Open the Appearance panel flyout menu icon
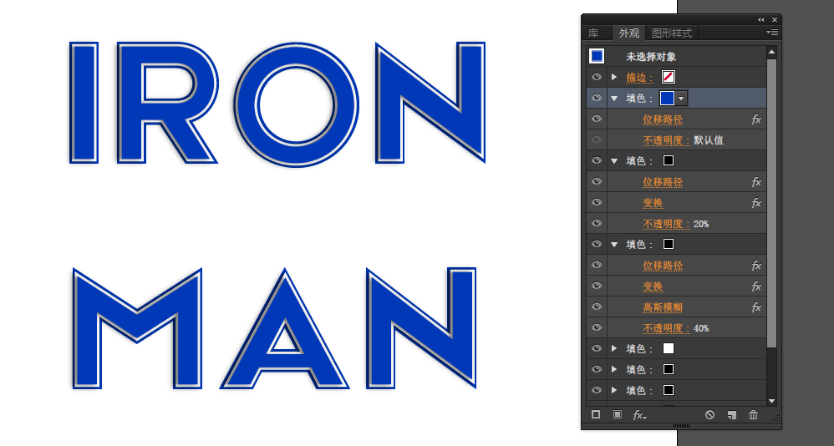This screenshot has height=446, width=834. (772, 33)
